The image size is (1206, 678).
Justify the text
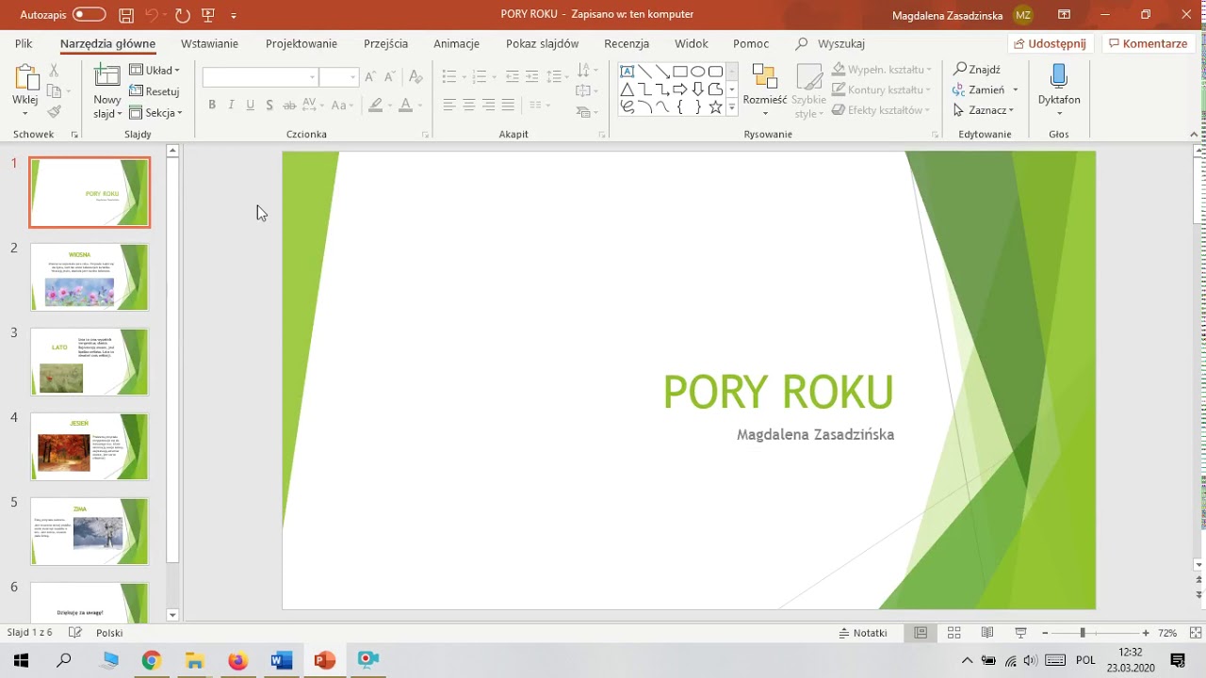click(x=509, y=105)
